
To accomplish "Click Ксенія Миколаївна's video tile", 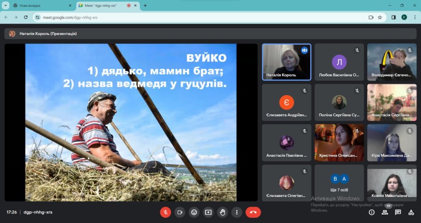I will tap(392, 183).
